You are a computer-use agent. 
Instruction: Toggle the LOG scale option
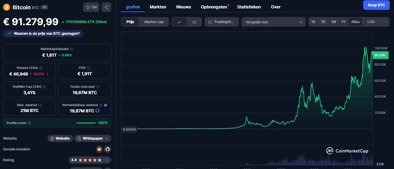pyautogui.click(x=371, y=22)
